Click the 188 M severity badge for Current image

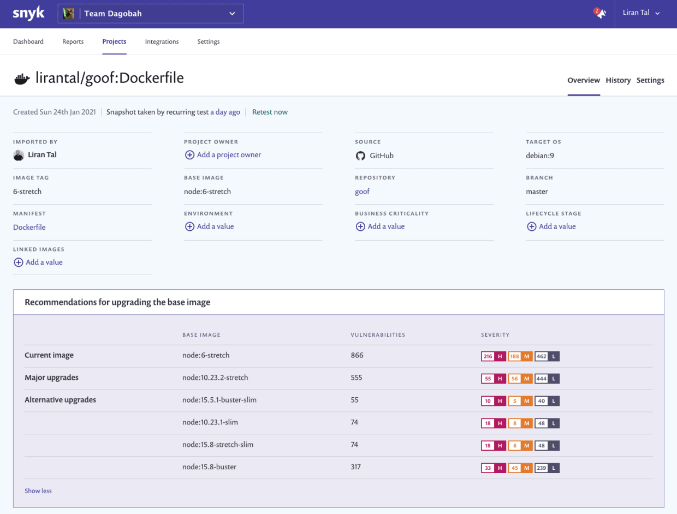pyautogui.click(x=520, y=356)
